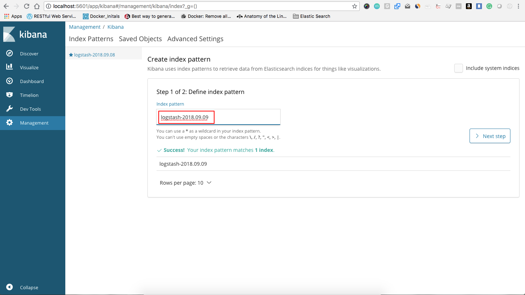Reload the page
The width and height of the screenshot is (525, 295).
(27, 6)
